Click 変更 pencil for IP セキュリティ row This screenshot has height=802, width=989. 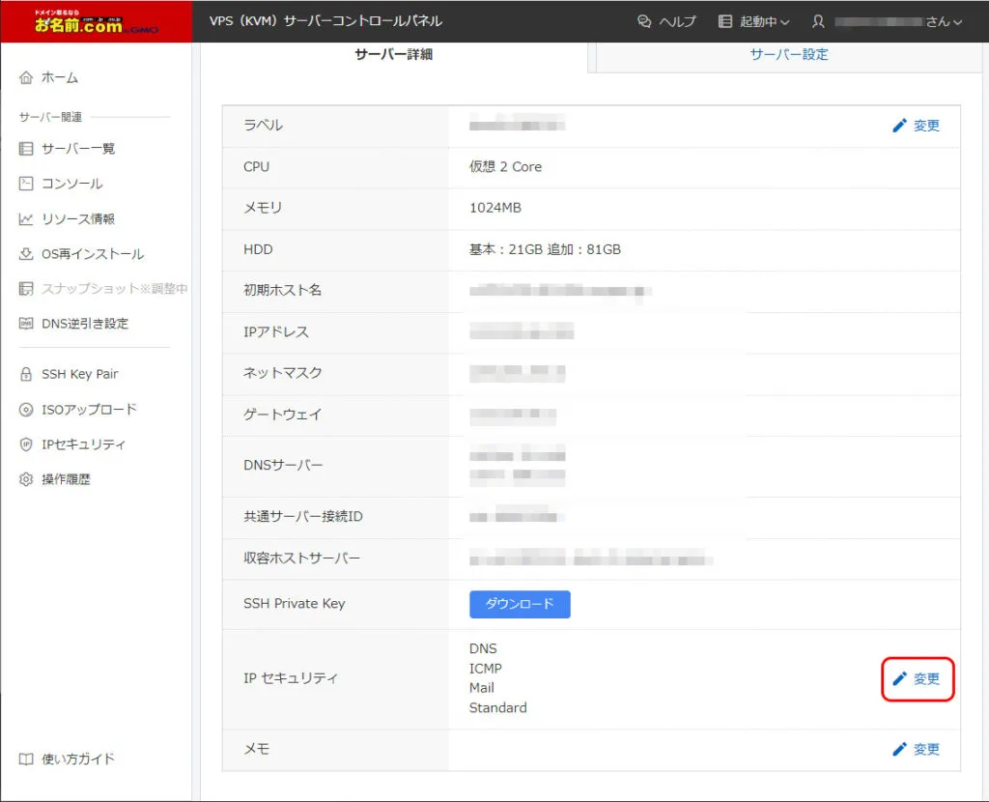[917, 679]
